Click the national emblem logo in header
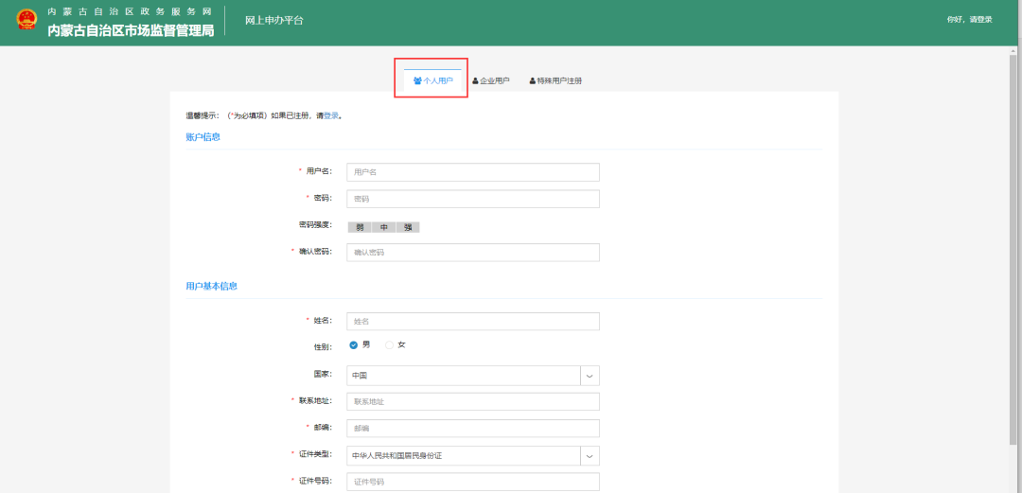The image size is (1022, 493). tap(26, 20)
